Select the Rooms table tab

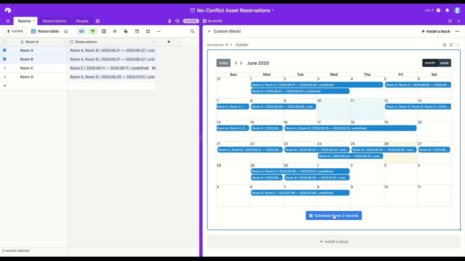[x=24, y=21]
